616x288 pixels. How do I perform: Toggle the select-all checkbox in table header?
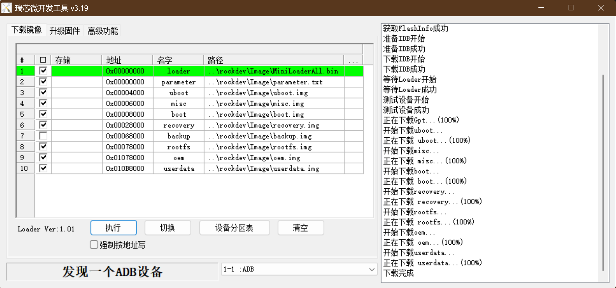(43, 60)
